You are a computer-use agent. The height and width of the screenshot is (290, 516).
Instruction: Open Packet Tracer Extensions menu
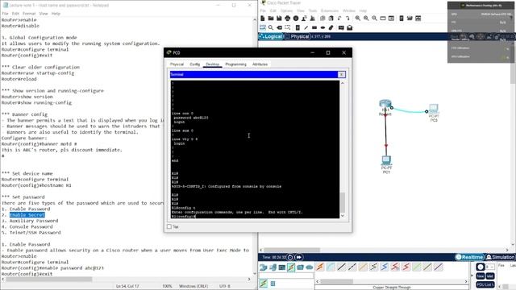pyautogui.click(x=330, y=10)
